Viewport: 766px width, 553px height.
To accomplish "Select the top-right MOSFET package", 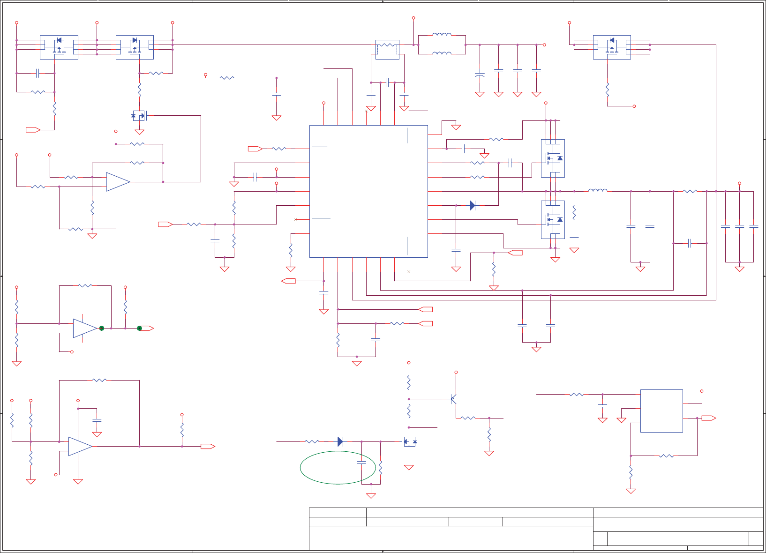I will click(612, 47).
